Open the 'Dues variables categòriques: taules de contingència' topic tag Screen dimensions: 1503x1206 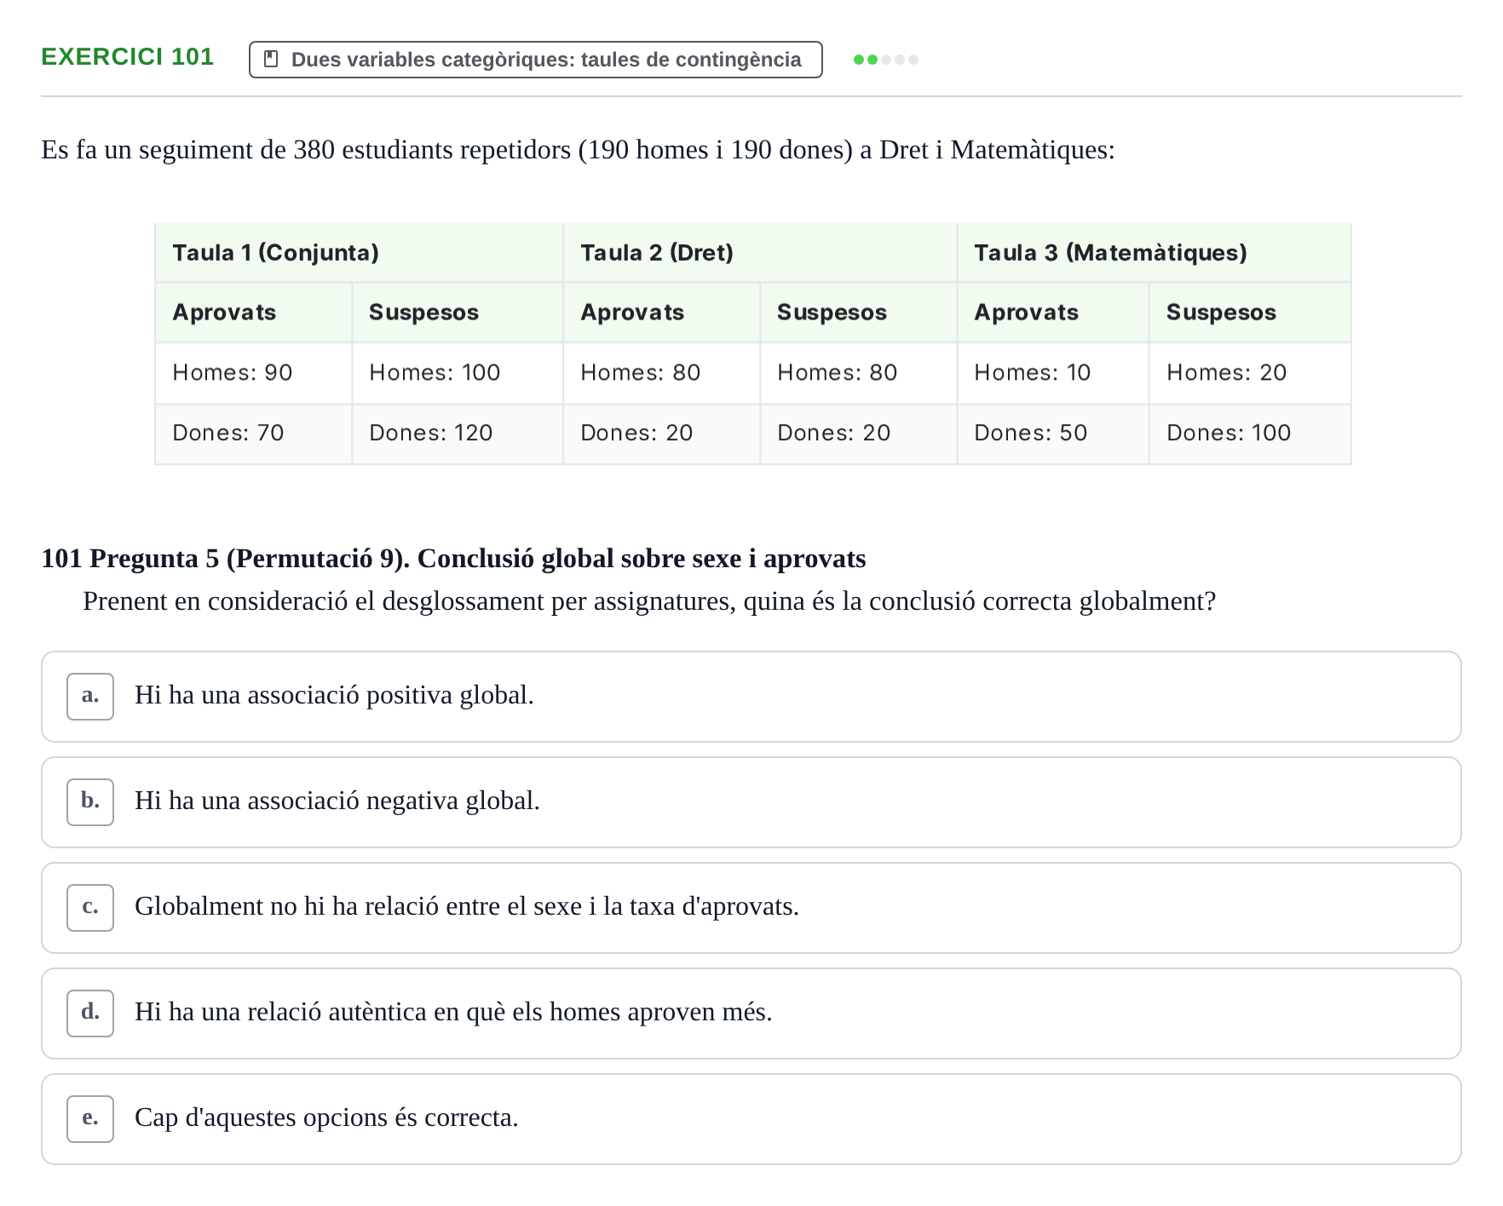pyautogui.click(x=536, y=60)
